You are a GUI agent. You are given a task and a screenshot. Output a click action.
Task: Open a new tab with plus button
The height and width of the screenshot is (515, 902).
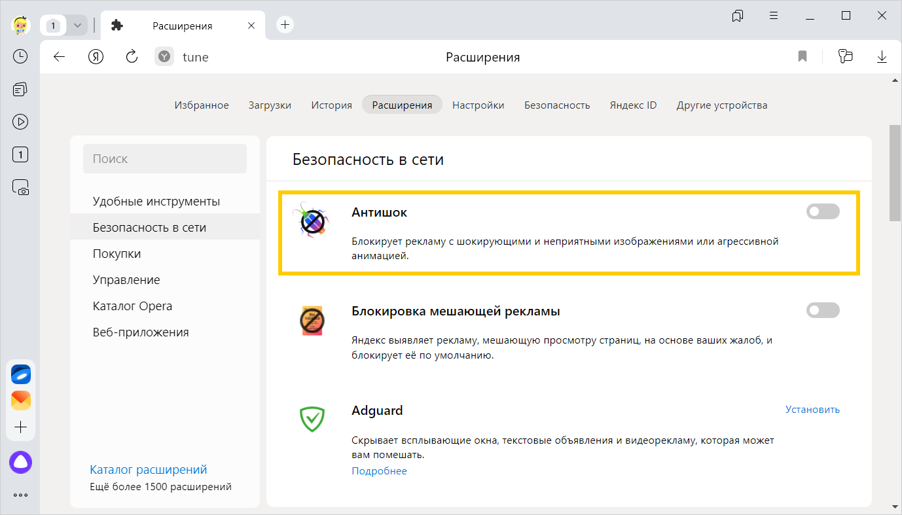pos(285,25)
